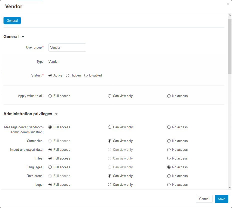Set Logs to Can view only
The width and height of the screenshot is (232, 208).
(110, 184)
